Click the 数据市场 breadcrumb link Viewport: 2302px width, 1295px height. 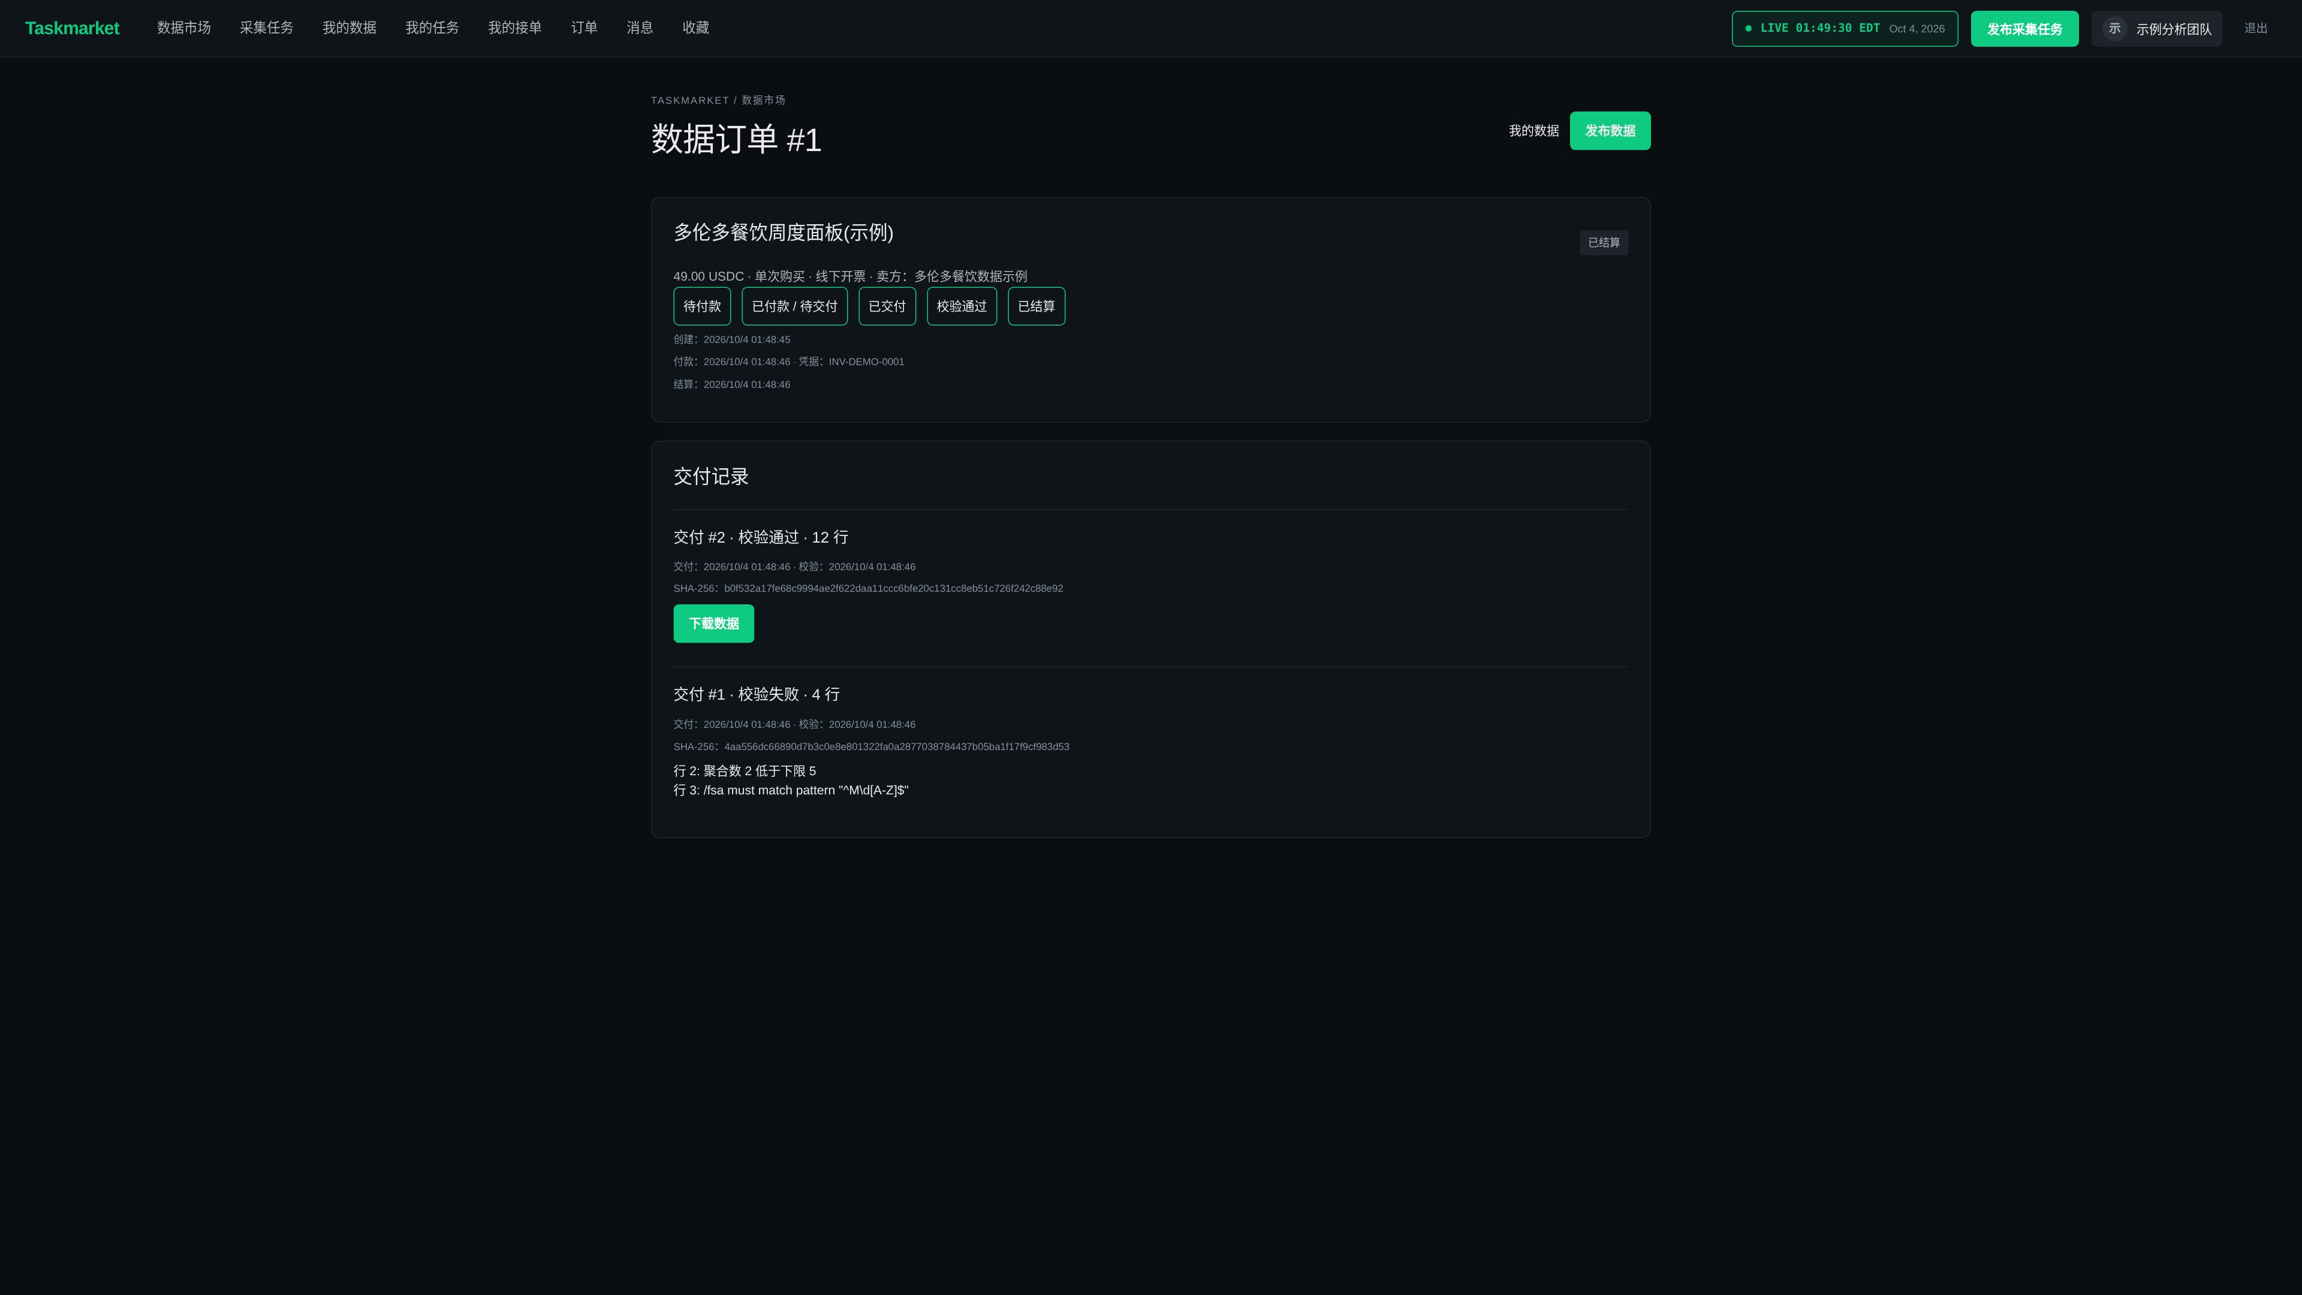[x=763, y=100]
